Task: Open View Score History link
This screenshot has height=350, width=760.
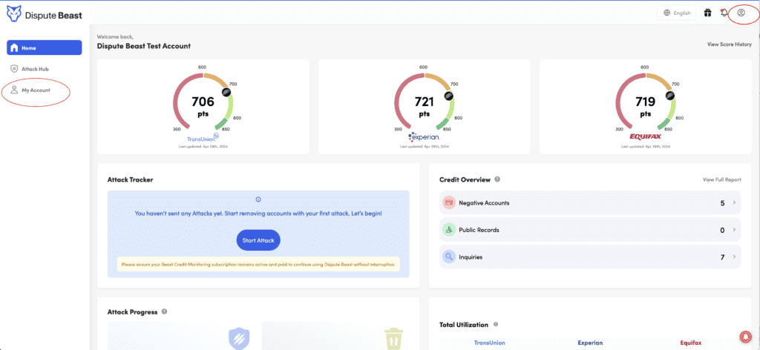Action: (729, 44)
